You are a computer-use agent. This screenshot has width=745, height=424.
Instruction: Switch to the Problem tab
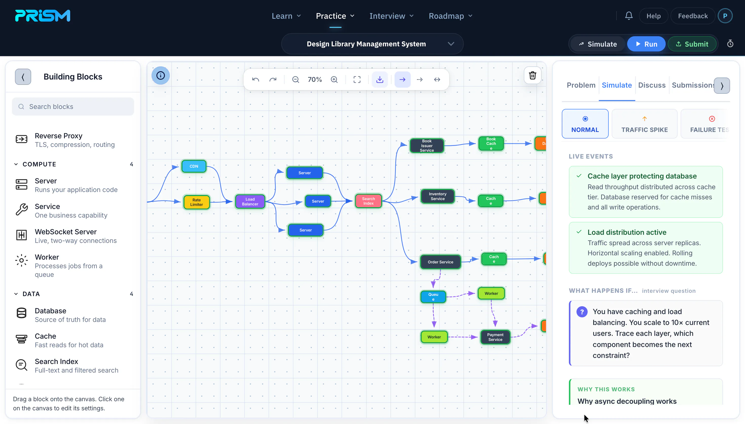(581, 85)
